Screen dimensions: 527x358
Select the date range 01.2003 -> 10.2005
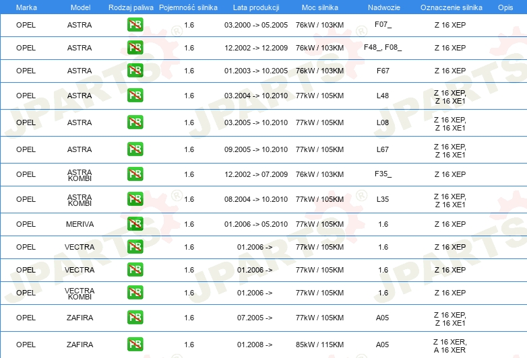[x=256, y=71]
